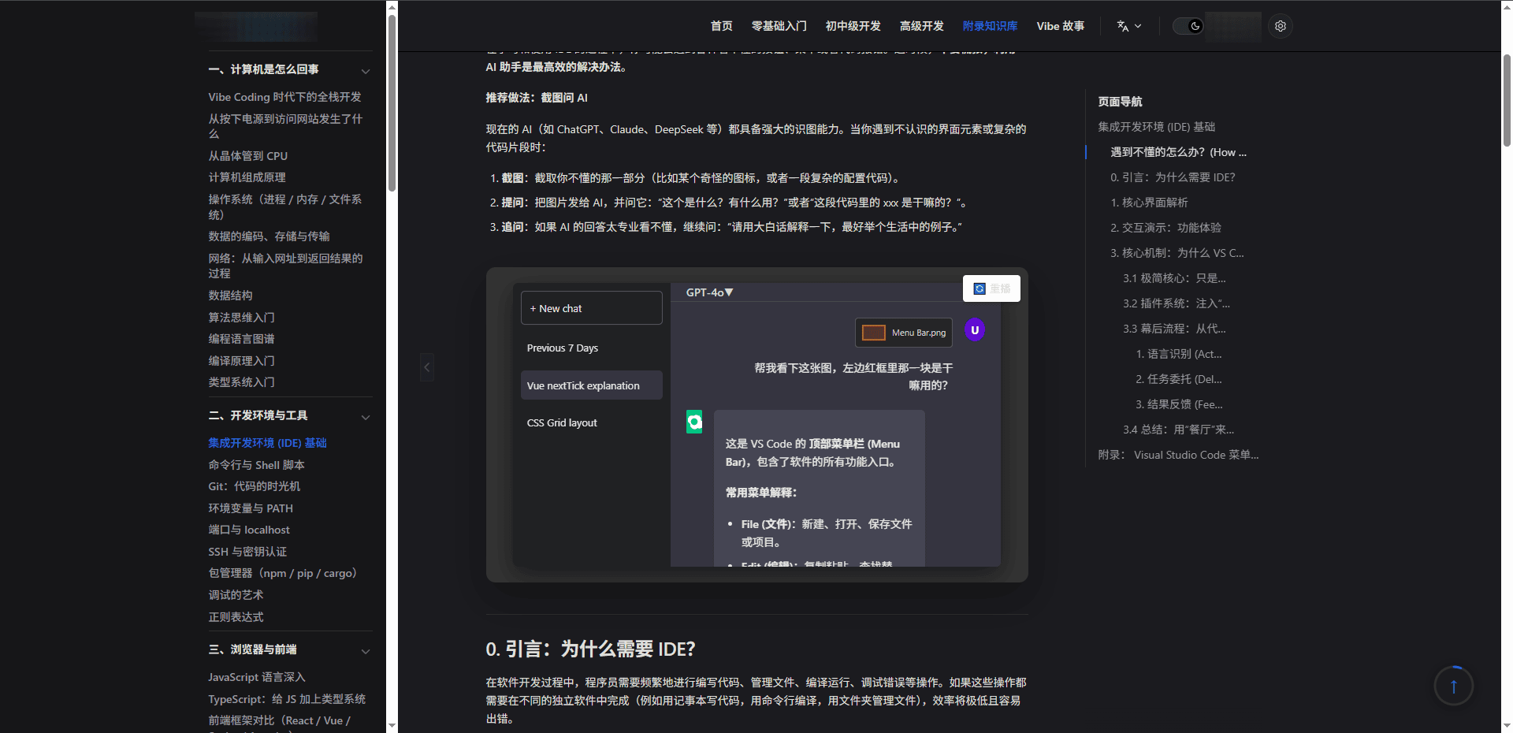The image size is (1513, 733).
Task: Collapse the 二、开发环境与工具 section
Action: tap(365, 416)
